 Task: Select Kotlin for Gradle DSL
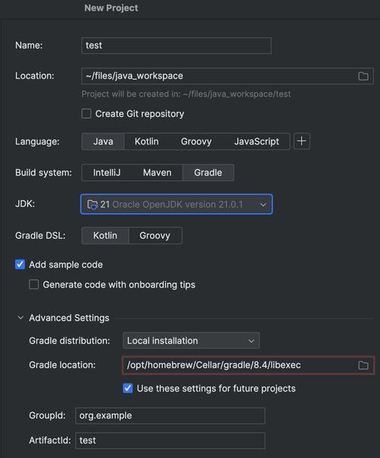105,235
